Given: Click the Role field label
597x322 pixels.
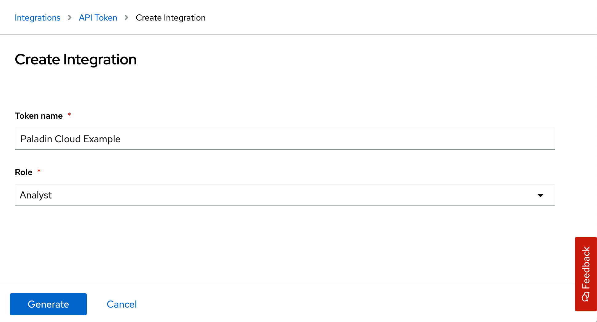Looking at the screenshot, I should coord(24,172).
